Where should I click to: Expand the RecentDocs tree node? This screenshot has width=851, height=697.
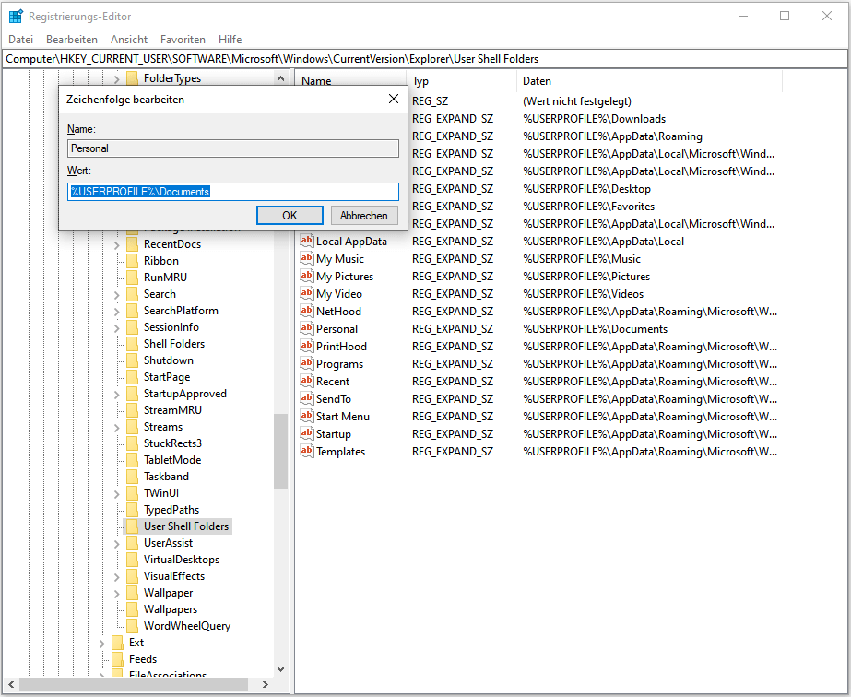[x=117, y=244]
